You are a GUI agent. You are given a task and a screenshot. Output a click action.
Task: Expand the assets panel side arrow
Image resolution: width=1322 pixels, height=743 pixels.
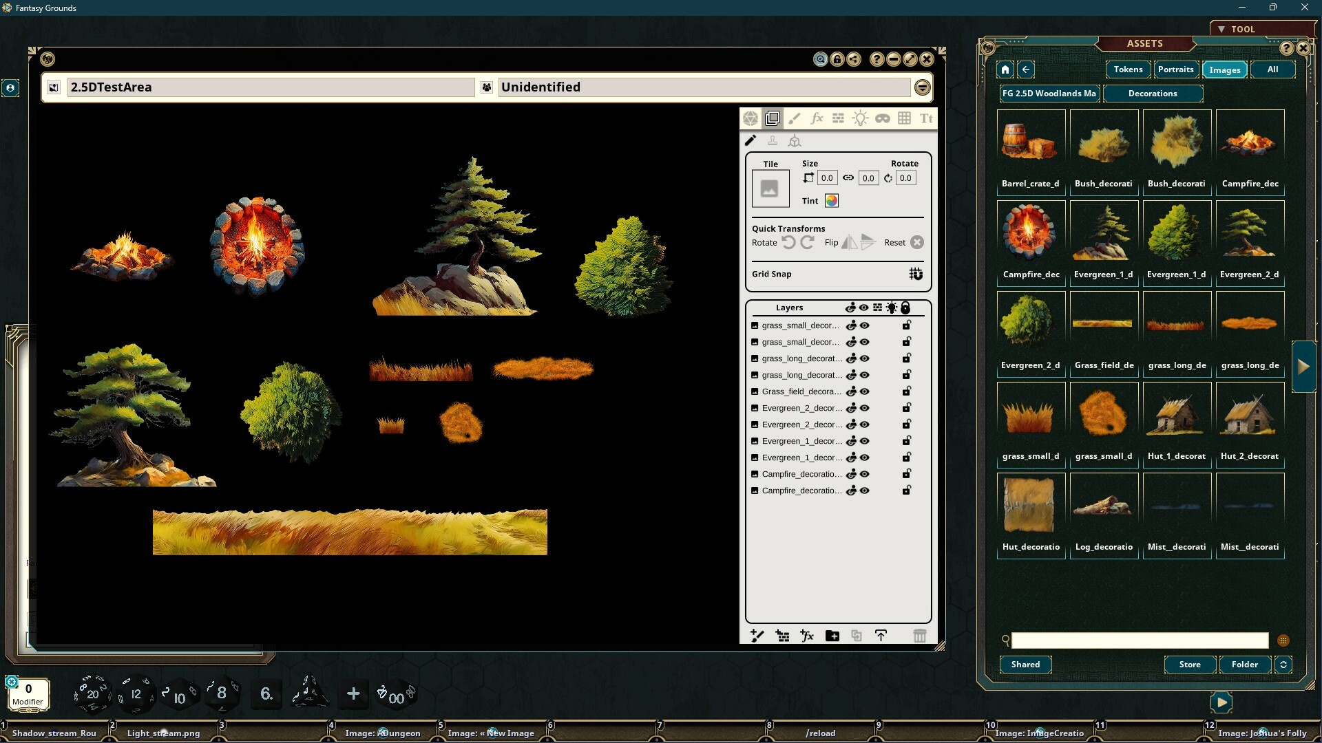[1303, 366]
